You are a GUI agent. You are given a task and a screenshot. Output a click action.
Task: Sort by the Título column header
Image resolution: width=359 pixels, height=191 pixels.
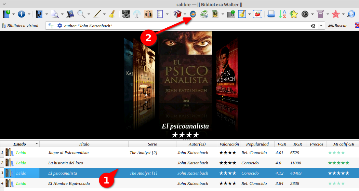coord(84,144)
